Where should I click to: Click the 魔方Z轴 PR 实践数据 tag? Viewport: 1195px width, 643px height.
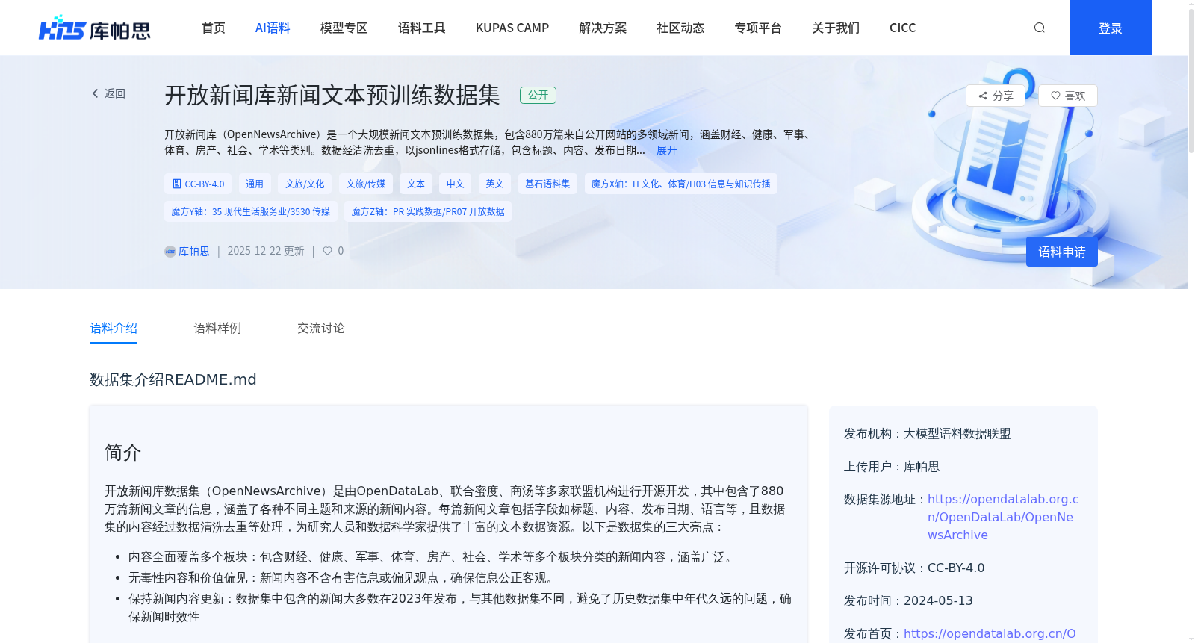click(428, 211)
